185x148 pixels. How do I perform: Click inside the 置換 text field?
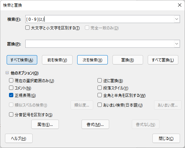tap(100, 44)
